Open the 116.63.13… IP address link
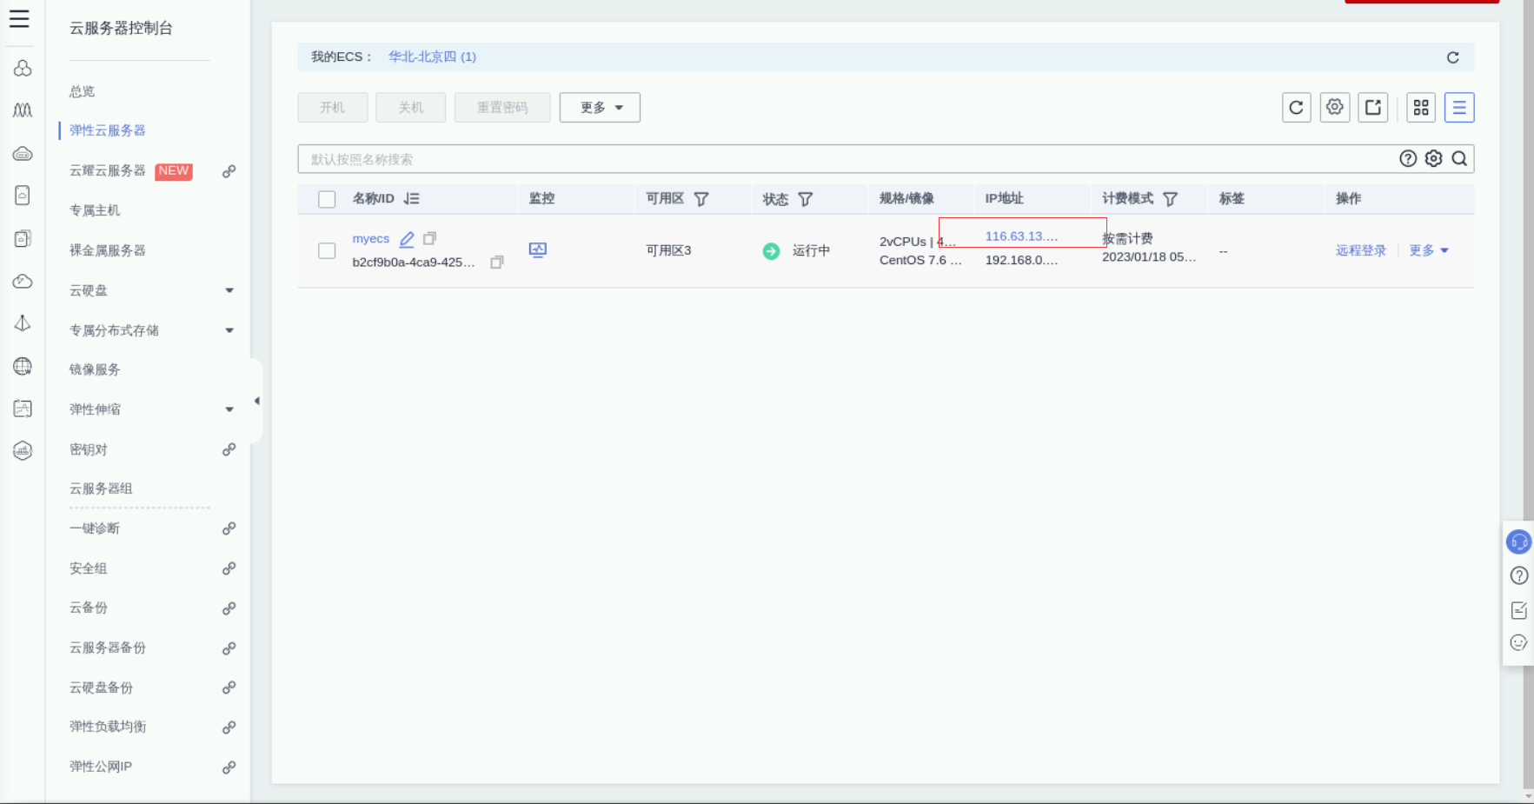1534x804 pixels. (x=1021, y=236)
